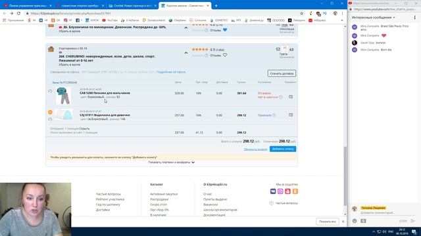
Task: Bookmark this page with star icon
Action: 301,13
